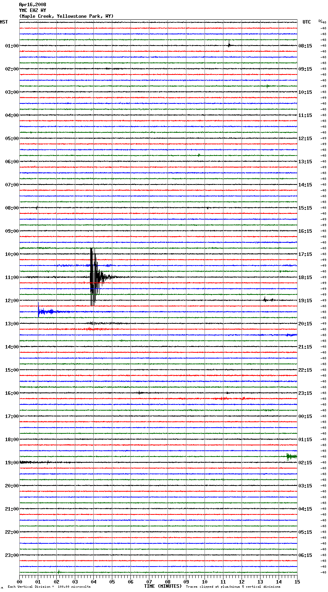Screen dimensions: 328x592
Task: Click the 16:00 MST time label
Action: (x=12, y=393)
